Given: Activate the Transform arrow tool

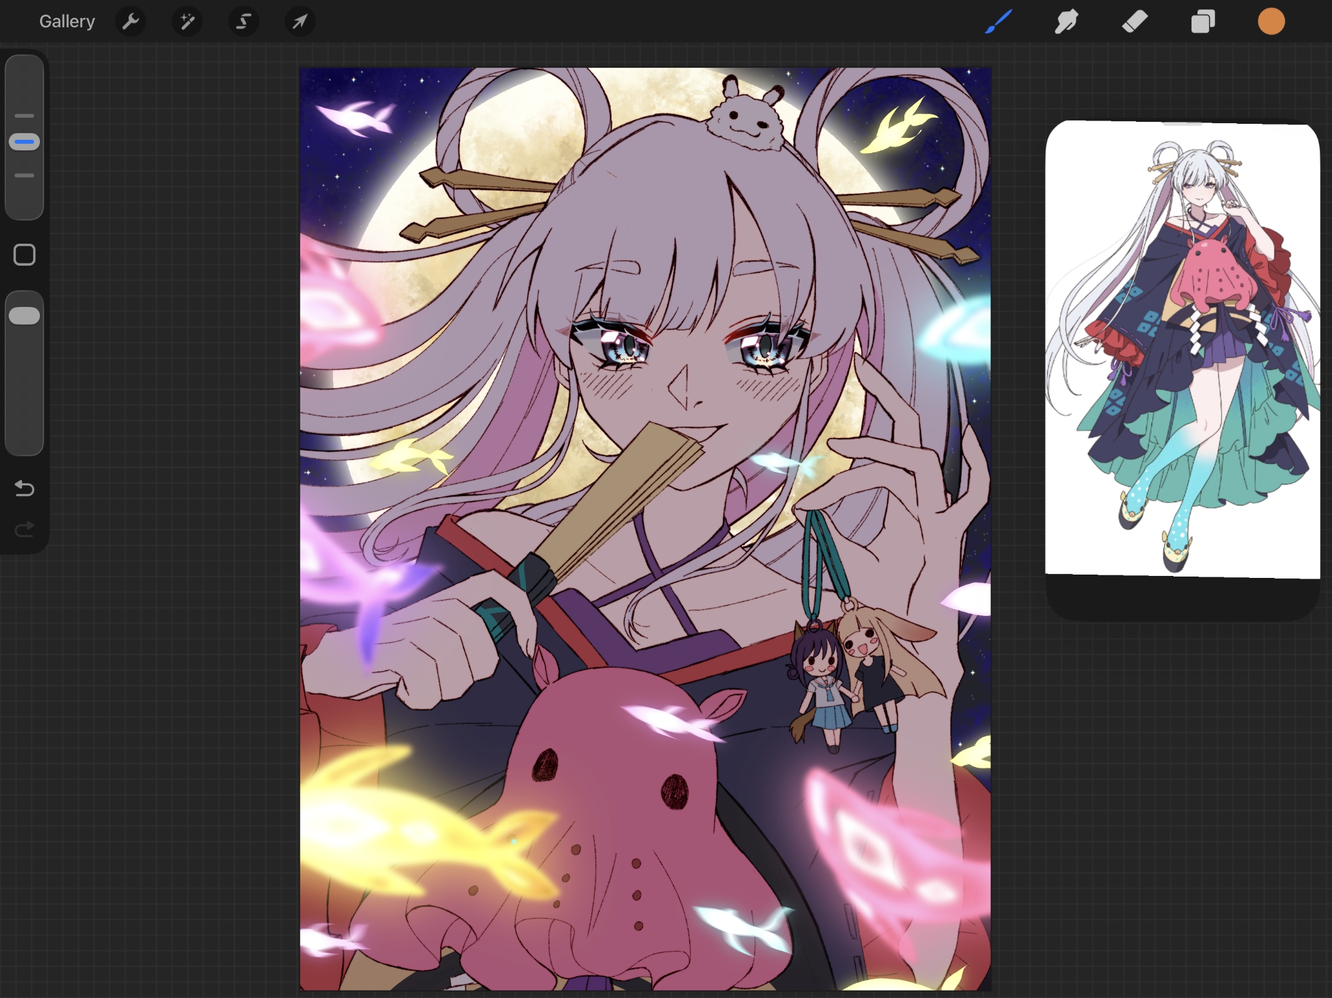Looking at the screenshot, I should [300, 21].
